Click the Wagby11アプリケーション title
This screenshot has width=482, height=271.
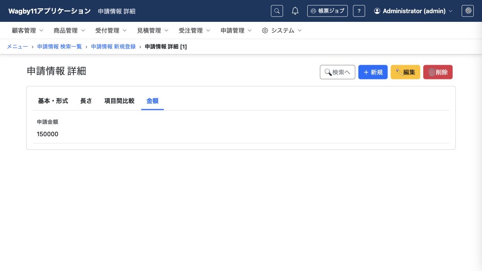click(50, 11)
